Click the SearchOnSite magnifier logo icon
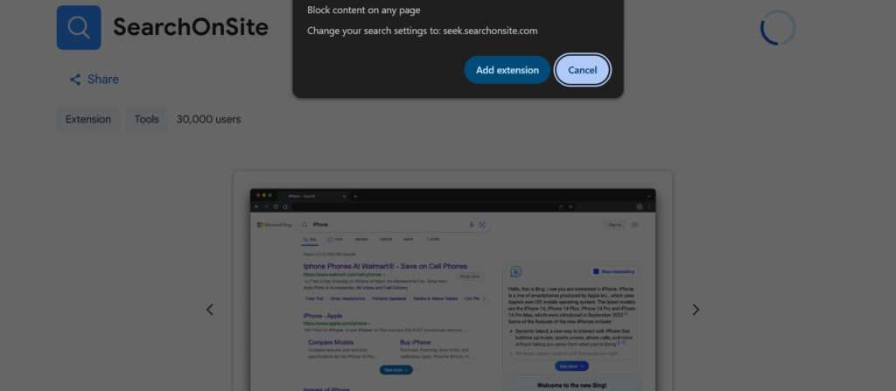 pos(79,27)
